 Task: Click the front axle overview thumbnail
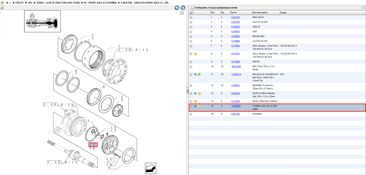42,21
